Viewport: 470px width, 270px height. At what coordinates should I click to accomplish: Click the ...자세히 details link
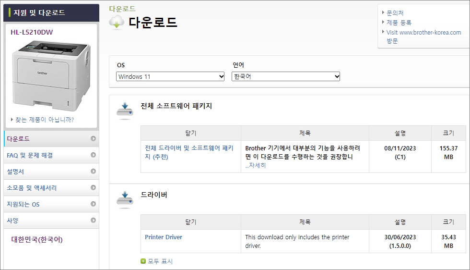255,165
